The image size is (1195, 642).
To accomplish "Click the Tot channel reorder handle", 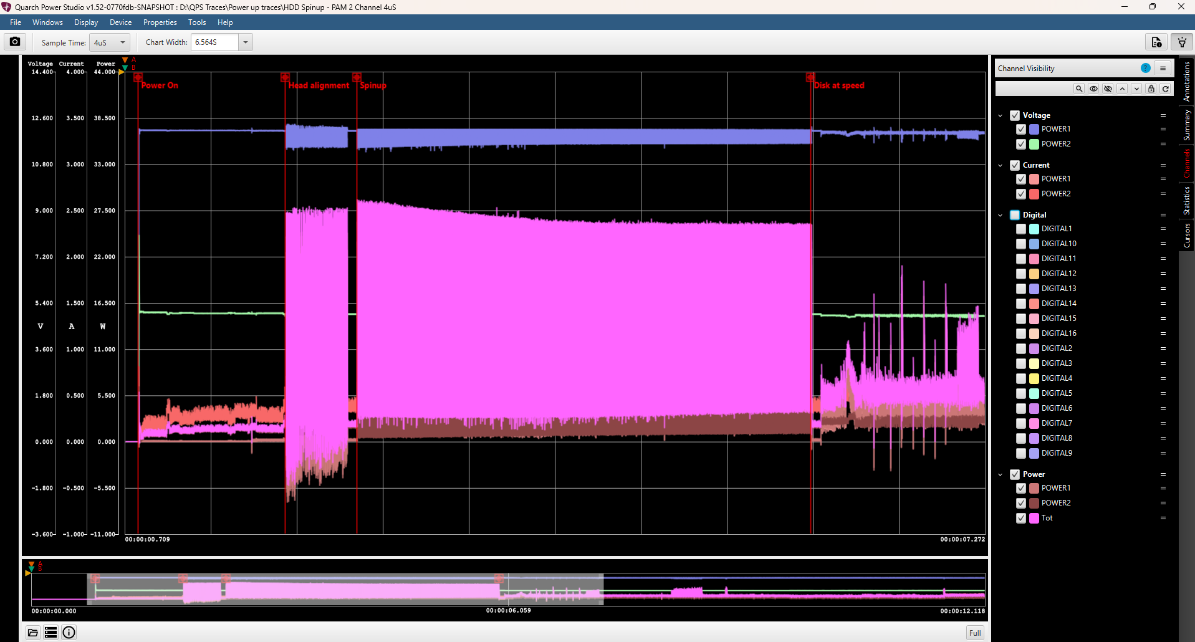I will (1163, 518).
